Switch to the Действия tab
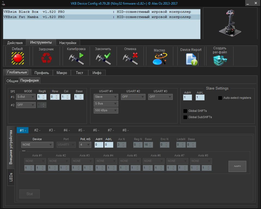The width and height of the screenshot is (261, 209). [x=15, y=43]
